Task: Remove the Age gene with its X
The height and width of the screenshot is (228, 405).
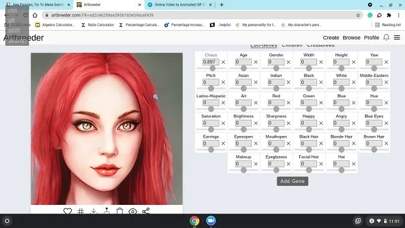Action: point(256,62)
